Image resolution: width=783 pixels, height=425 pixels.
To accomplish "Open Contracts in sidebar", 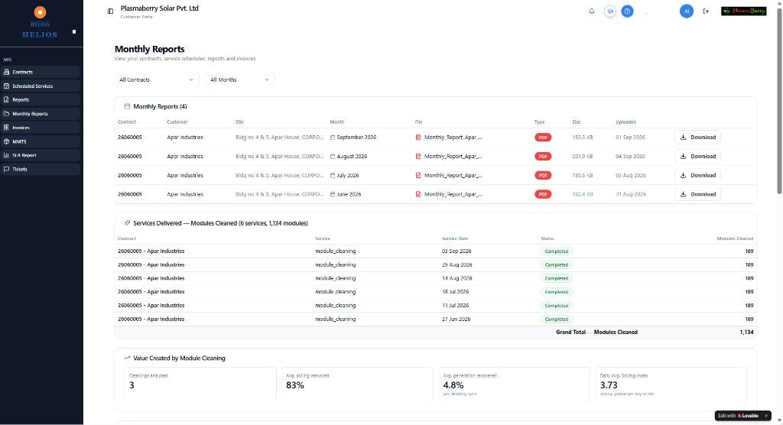I will (40, 72).
